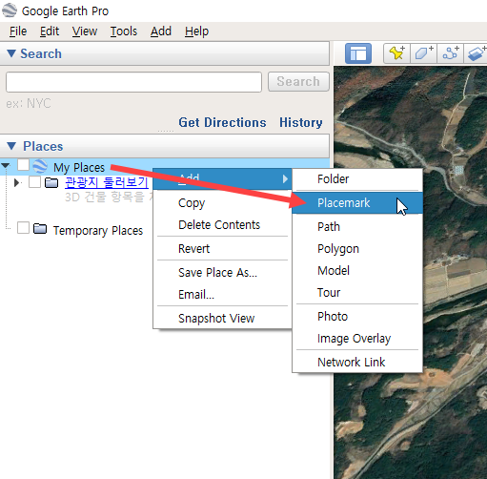487x479 pixels.
Task: Click the My Places globe icon
Action: (40, 166)
